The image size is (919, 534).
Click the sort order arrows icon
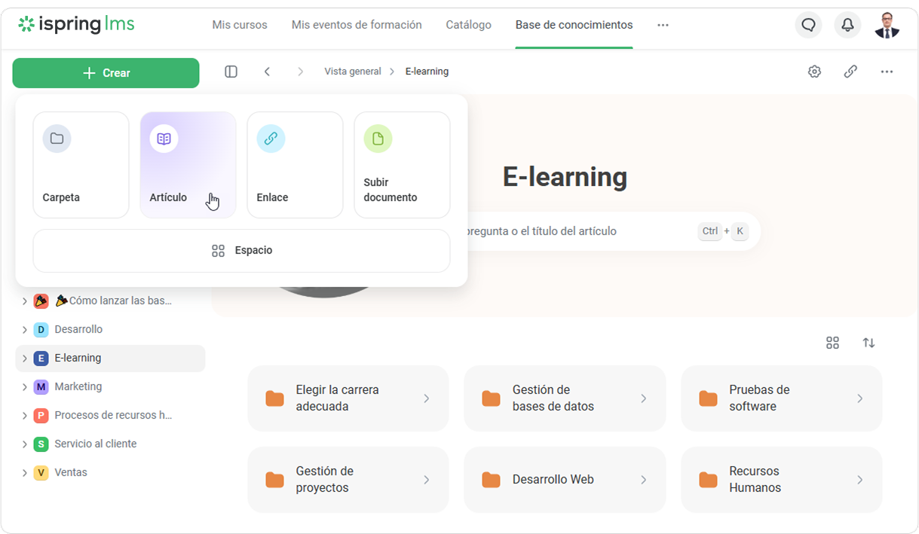coord(868,343)
